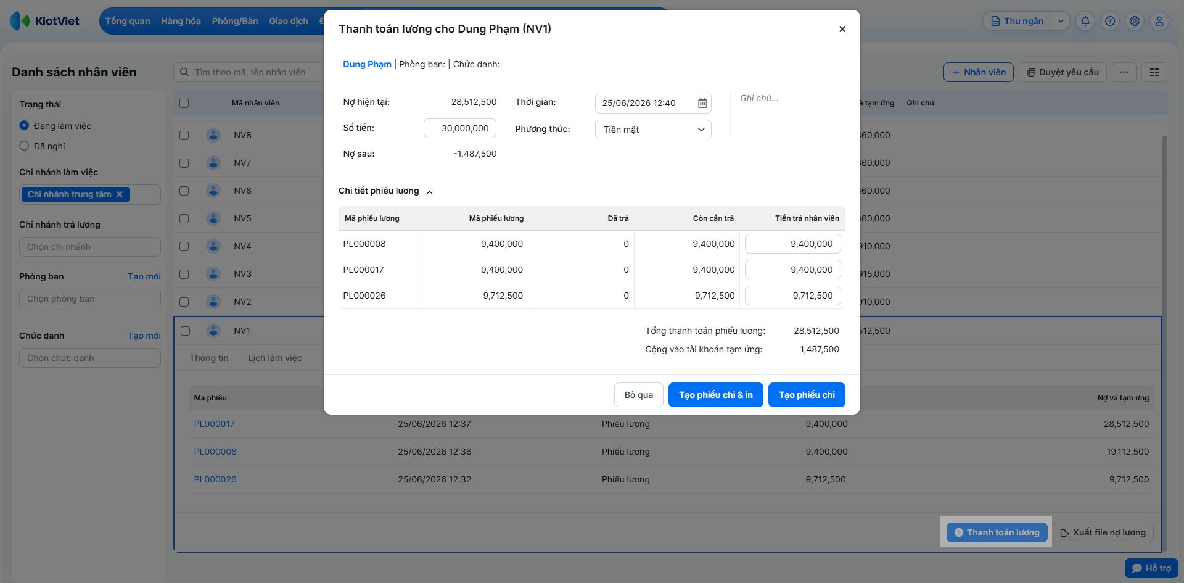Click the KiotViet logo
The height and width of the screenshot is (583, 1184).
45,21
